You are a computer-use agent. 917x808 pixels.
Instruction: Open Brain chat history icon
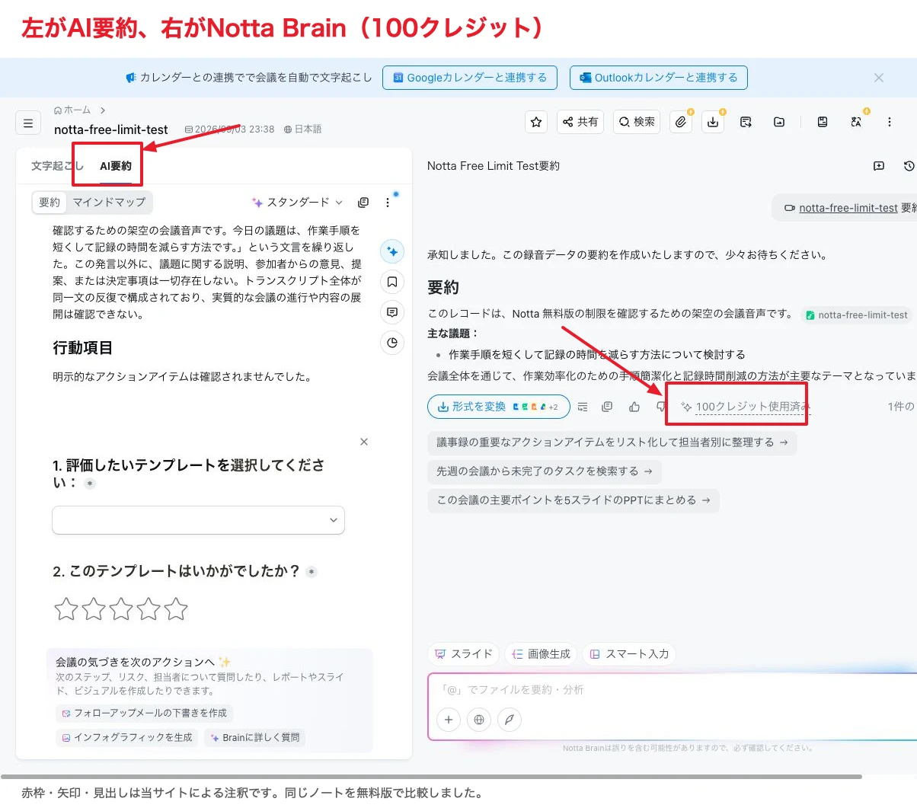click(909, 166)
